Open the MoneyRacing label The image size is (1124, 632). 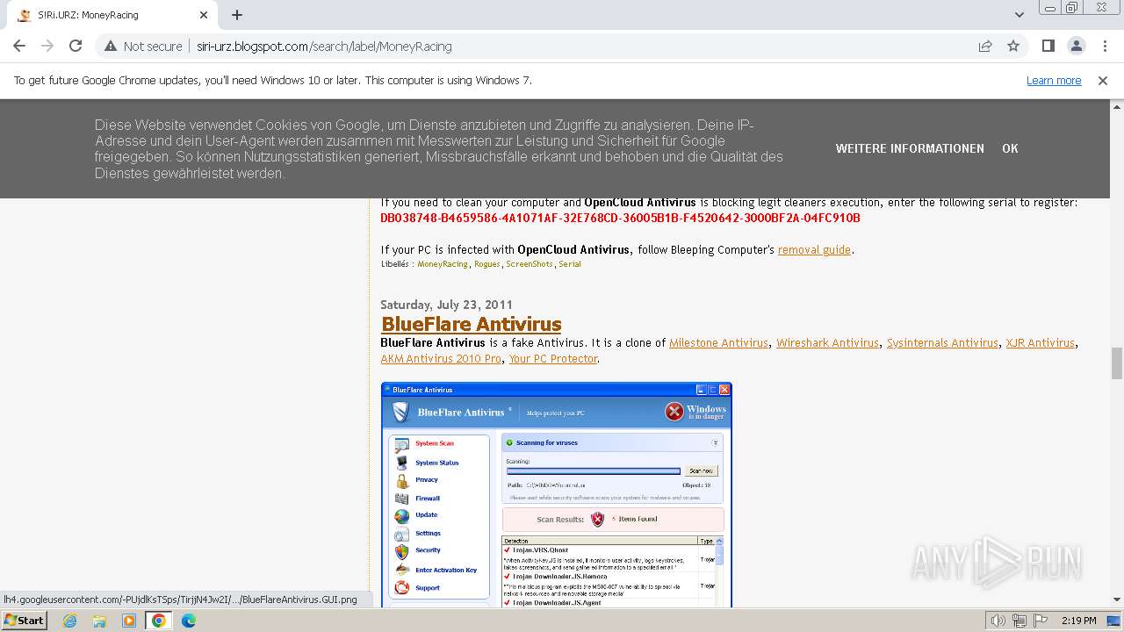point(443,263)
